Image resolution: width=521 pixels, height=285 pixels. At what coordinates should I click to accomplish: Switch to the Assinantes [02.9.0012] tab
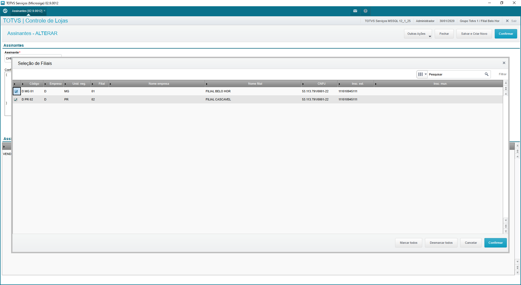coord(27,11)
